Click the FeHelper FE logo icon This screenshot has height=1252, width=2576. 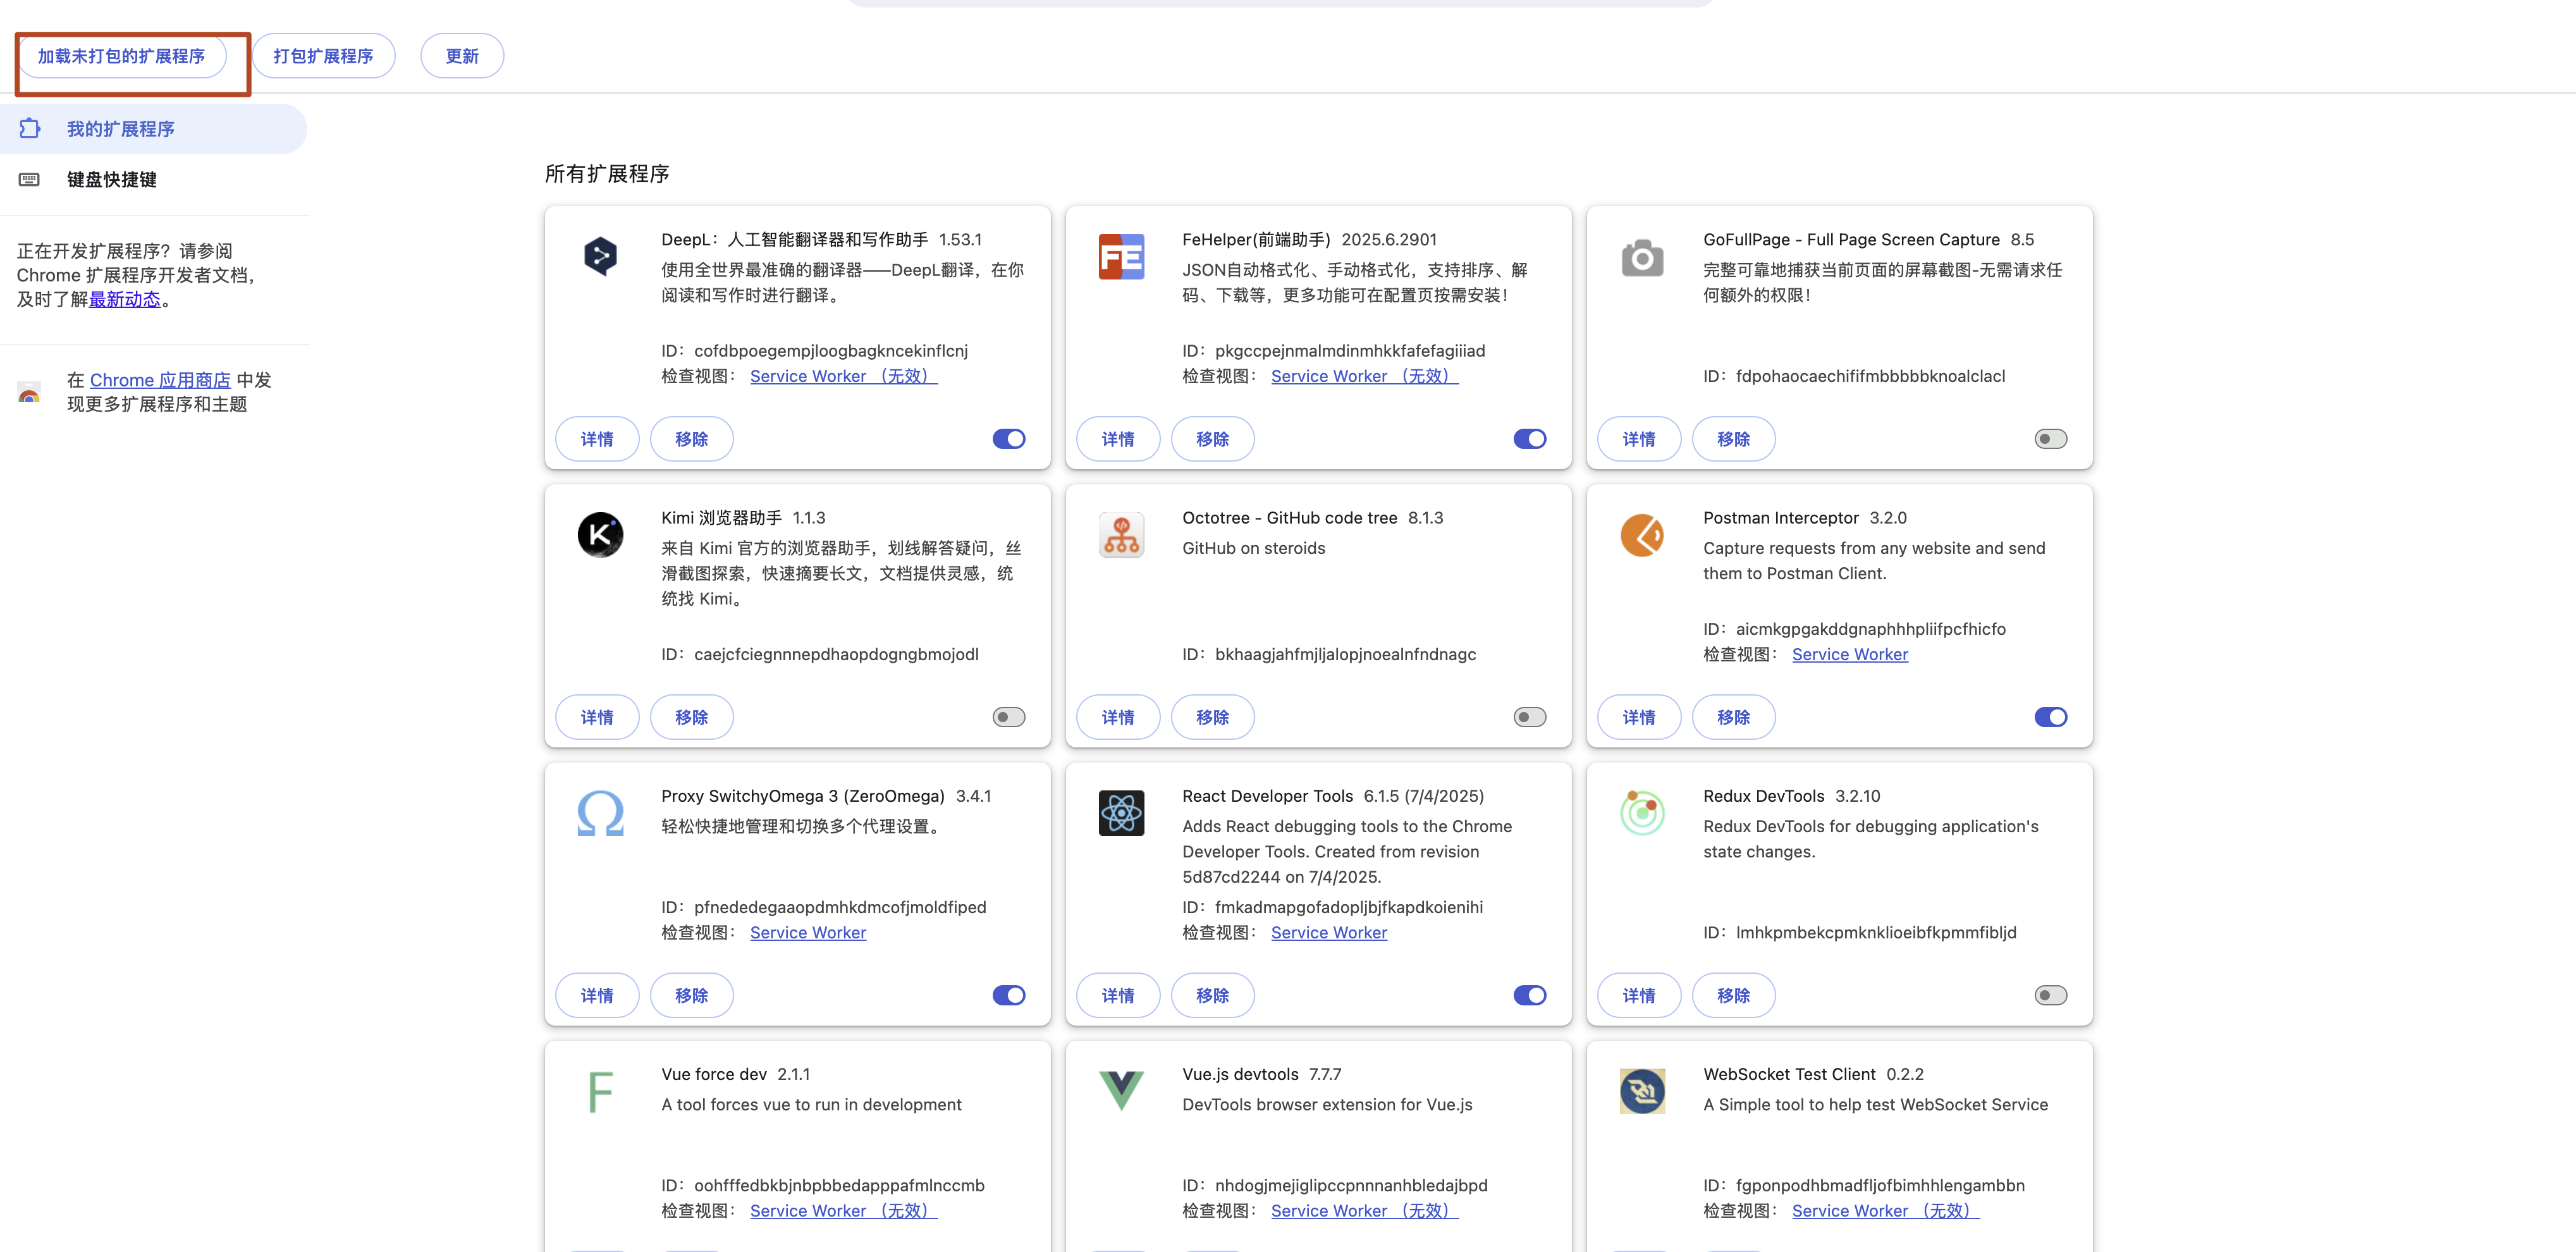1121,256
